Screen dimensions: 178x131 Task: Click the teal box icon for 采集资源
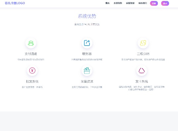pyautogui.click(x=87, y=71)
